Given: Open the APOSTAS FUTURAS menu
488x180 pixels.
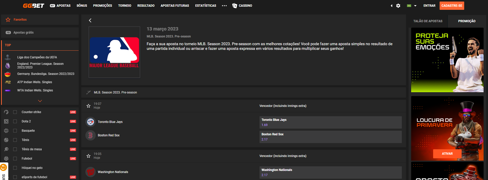Looking at the screenshot, I should (175, 6).
